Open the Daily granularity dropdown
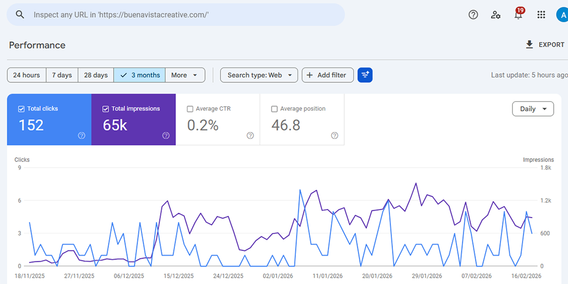The image size is (568, 284). click(533, 109)
